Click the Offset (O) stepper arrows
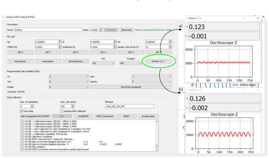The width and height of the screenshot is (269, 158). (60, 47)
